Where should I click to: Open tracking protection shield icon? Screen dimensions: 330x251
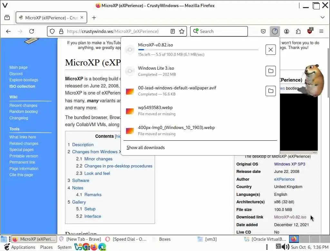click(x=52, y=31)
